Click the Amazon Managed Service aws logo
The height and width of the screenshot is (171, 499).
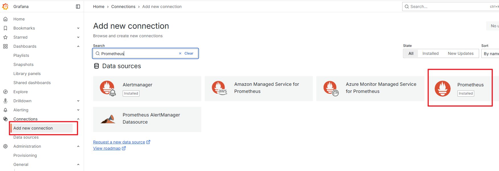coord(219,88)
